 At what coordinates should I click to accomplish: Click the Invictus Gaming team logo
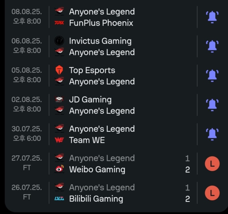click(59, 41)
